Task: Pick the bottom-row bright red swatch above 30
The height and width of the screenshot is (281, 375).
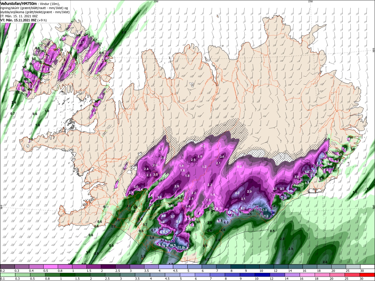Action: 367,275
